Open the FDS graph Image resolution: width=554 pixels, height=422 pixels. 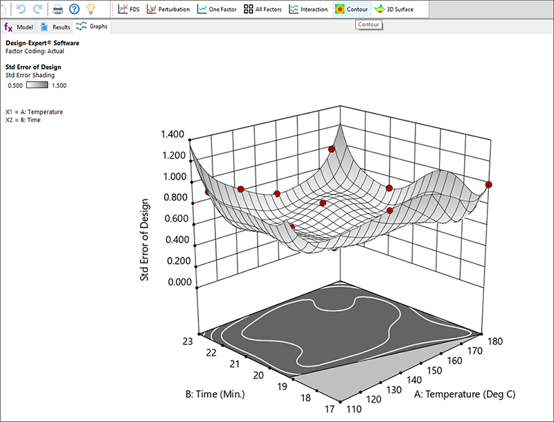tap(129, 10)
